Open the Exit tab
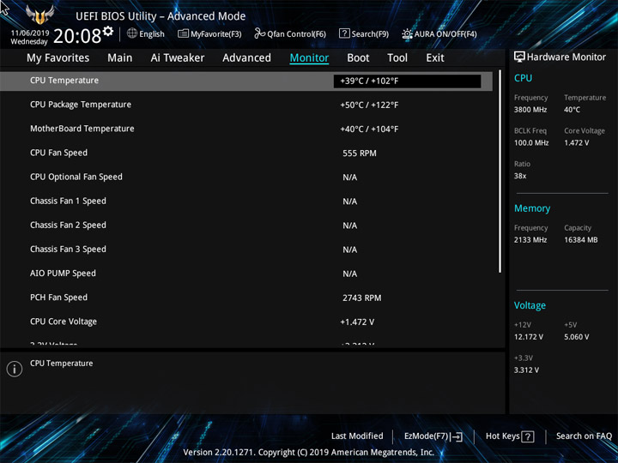Screen dimensions: 618x463 [435, 58]
